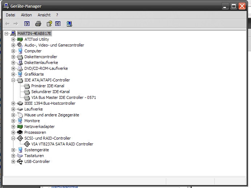
Task: Scan for hardware changes toolbar icon
Action: click(69, 24)
